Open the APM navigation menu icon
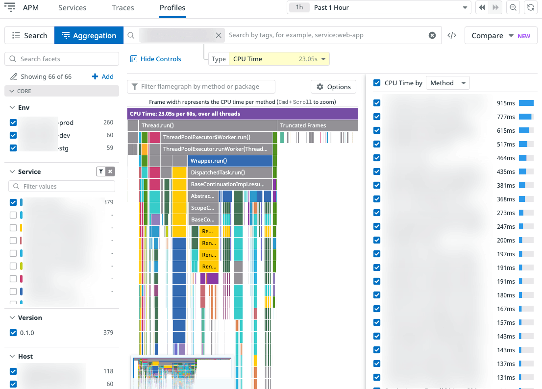542x389 pixels. coord(10,7)
